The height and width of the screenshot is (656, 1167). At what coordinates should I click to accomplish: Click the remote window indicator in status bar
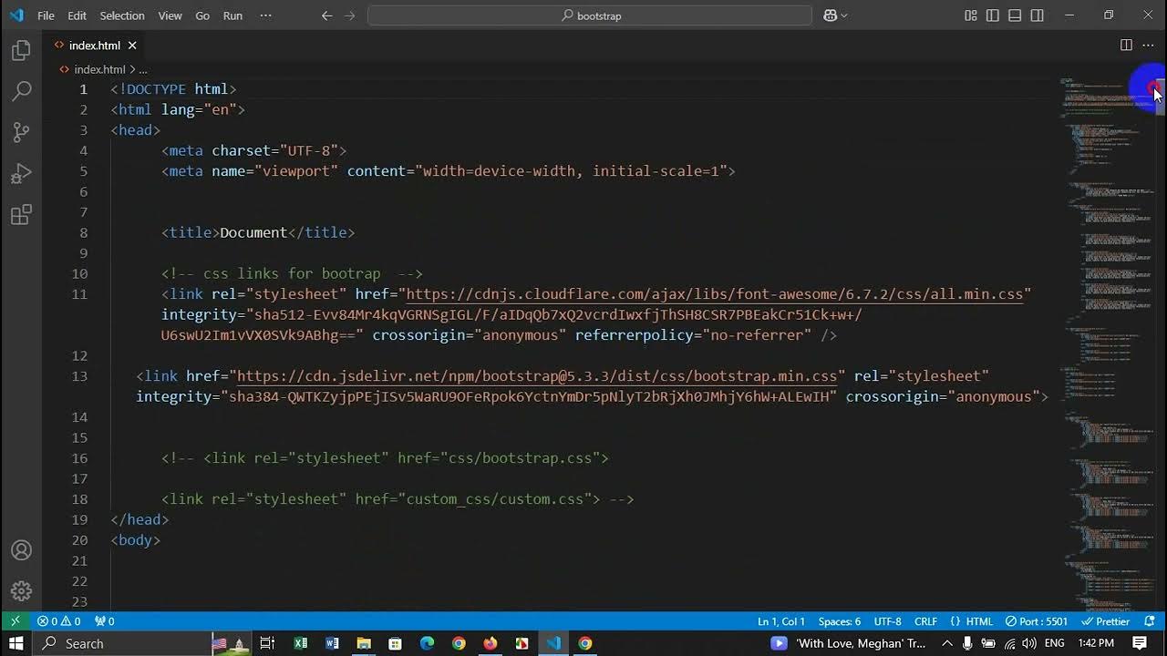click(x=15, y=621)
